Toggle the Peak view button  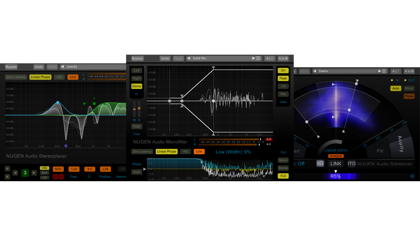pos(283,78)
